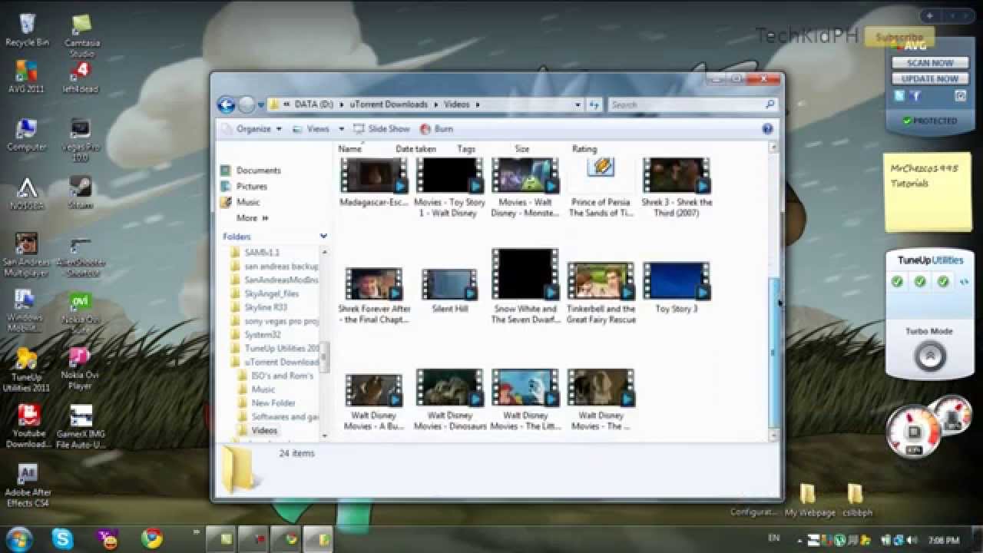Open the Explorer help question-mark icon
Viewport: 983px width, 553px height.
[x=767, y=129]
